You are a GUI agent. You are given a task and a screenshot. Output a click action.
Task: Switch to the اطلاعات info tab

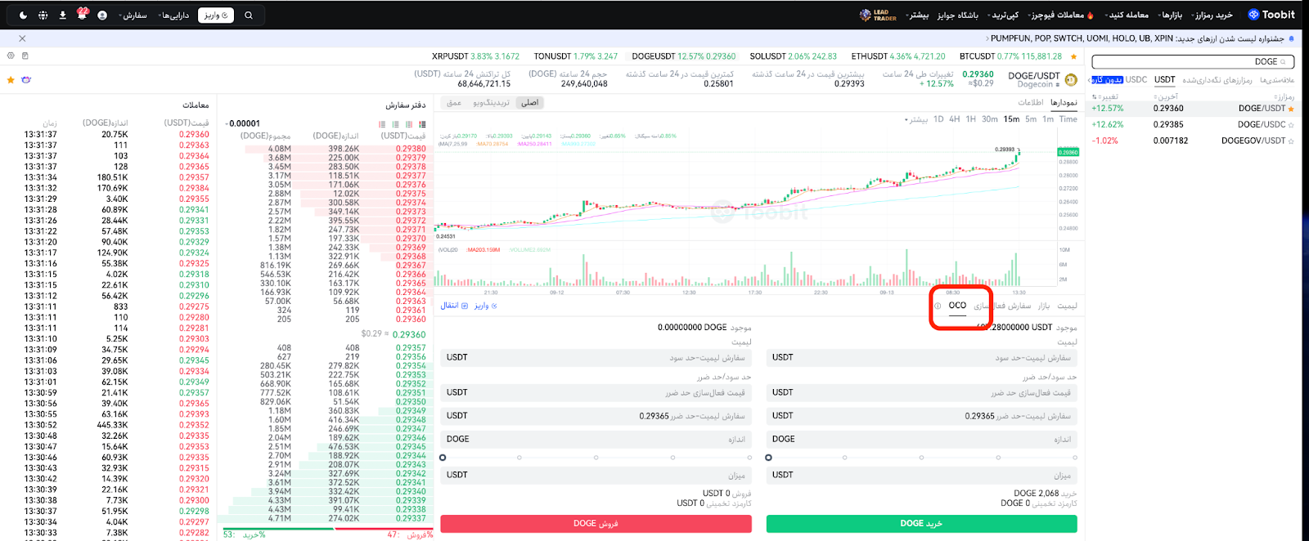tap(1030, 102)
